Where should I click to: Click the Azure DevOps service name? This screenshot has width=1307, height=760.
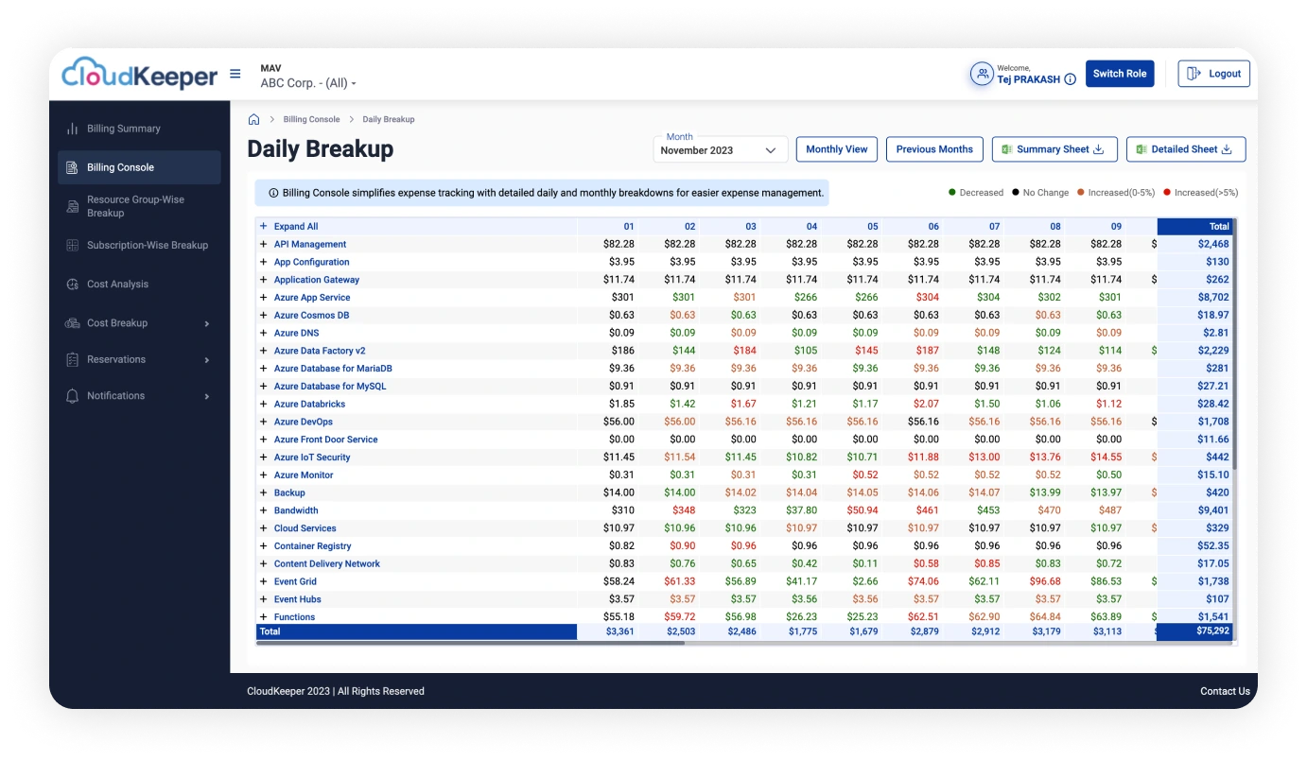coord(304,423)
